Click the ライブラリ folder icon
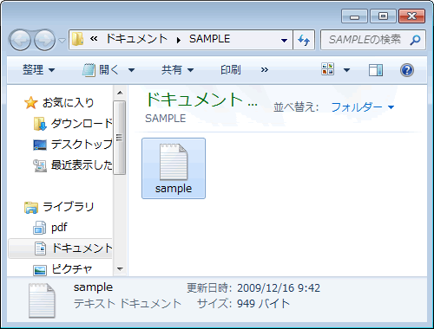The width and height of the screenshot is (434, 329). point(31,207)
